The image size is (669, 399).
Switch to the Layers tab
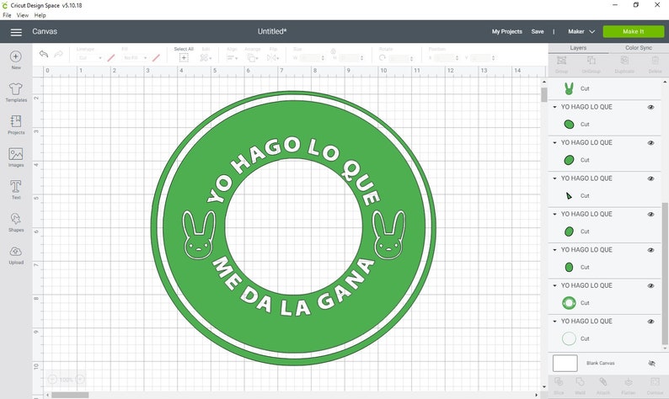click(578, 48)
